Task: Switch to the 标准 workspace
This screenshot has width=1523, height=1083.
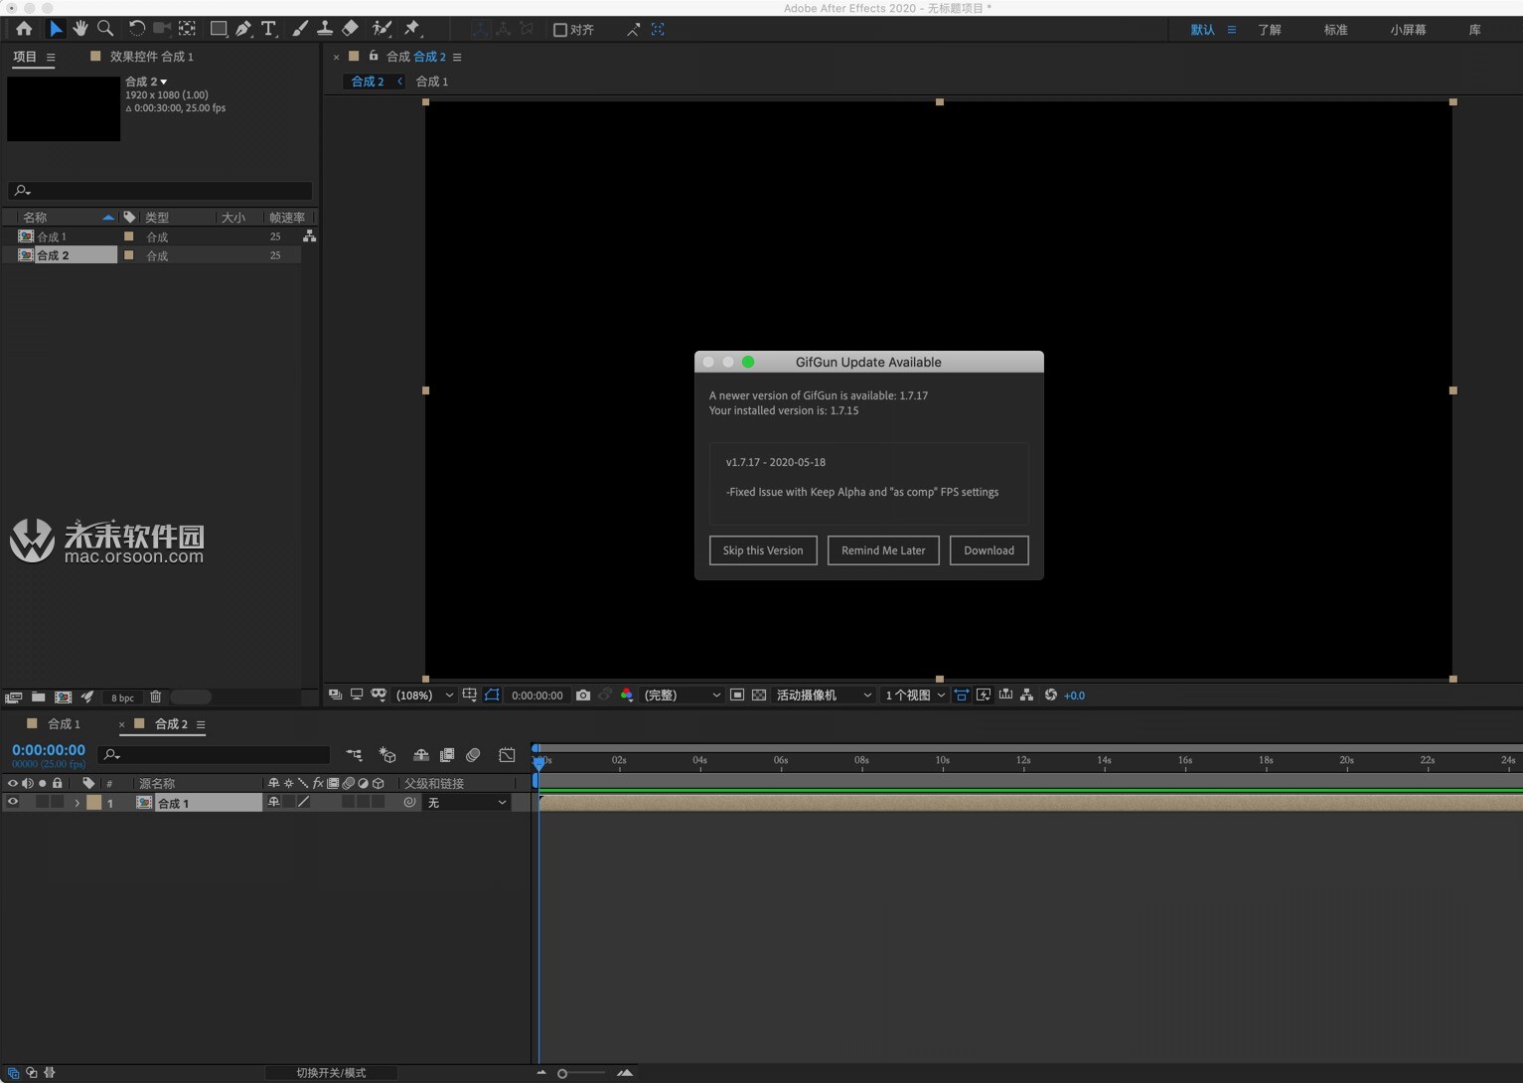Action: pos(1335,30)
